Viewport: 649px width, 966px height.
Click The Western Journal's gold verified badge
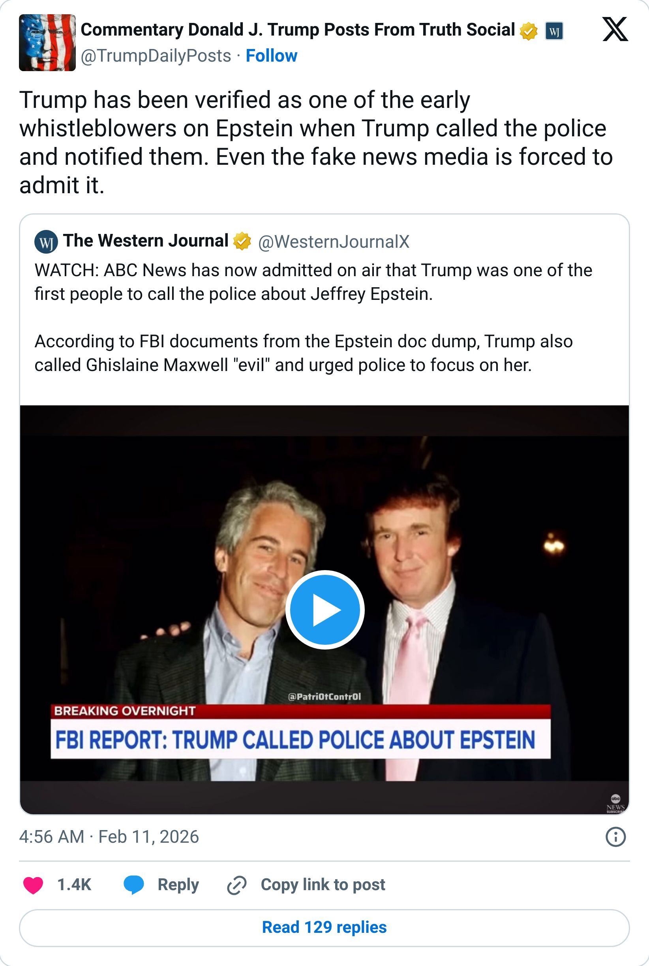(x=242, y=241)
